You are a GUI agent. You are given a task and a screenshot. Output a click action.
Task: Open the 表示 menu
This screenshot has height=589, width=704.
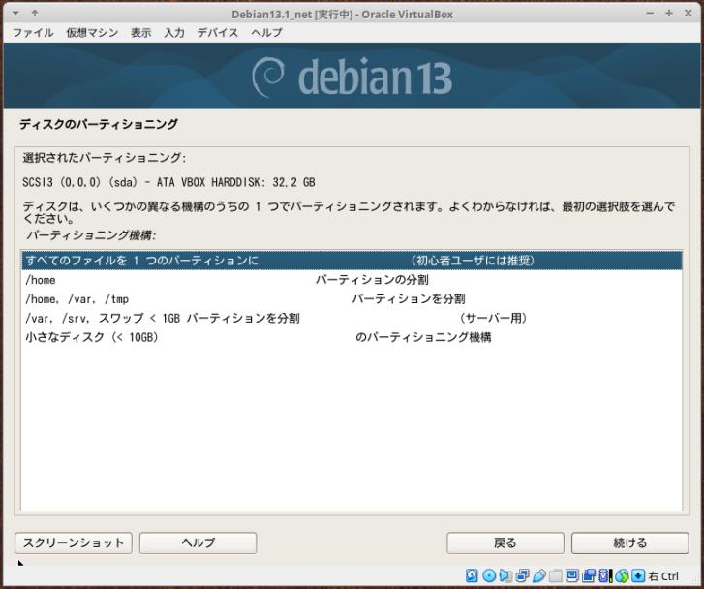click(141, 32)
